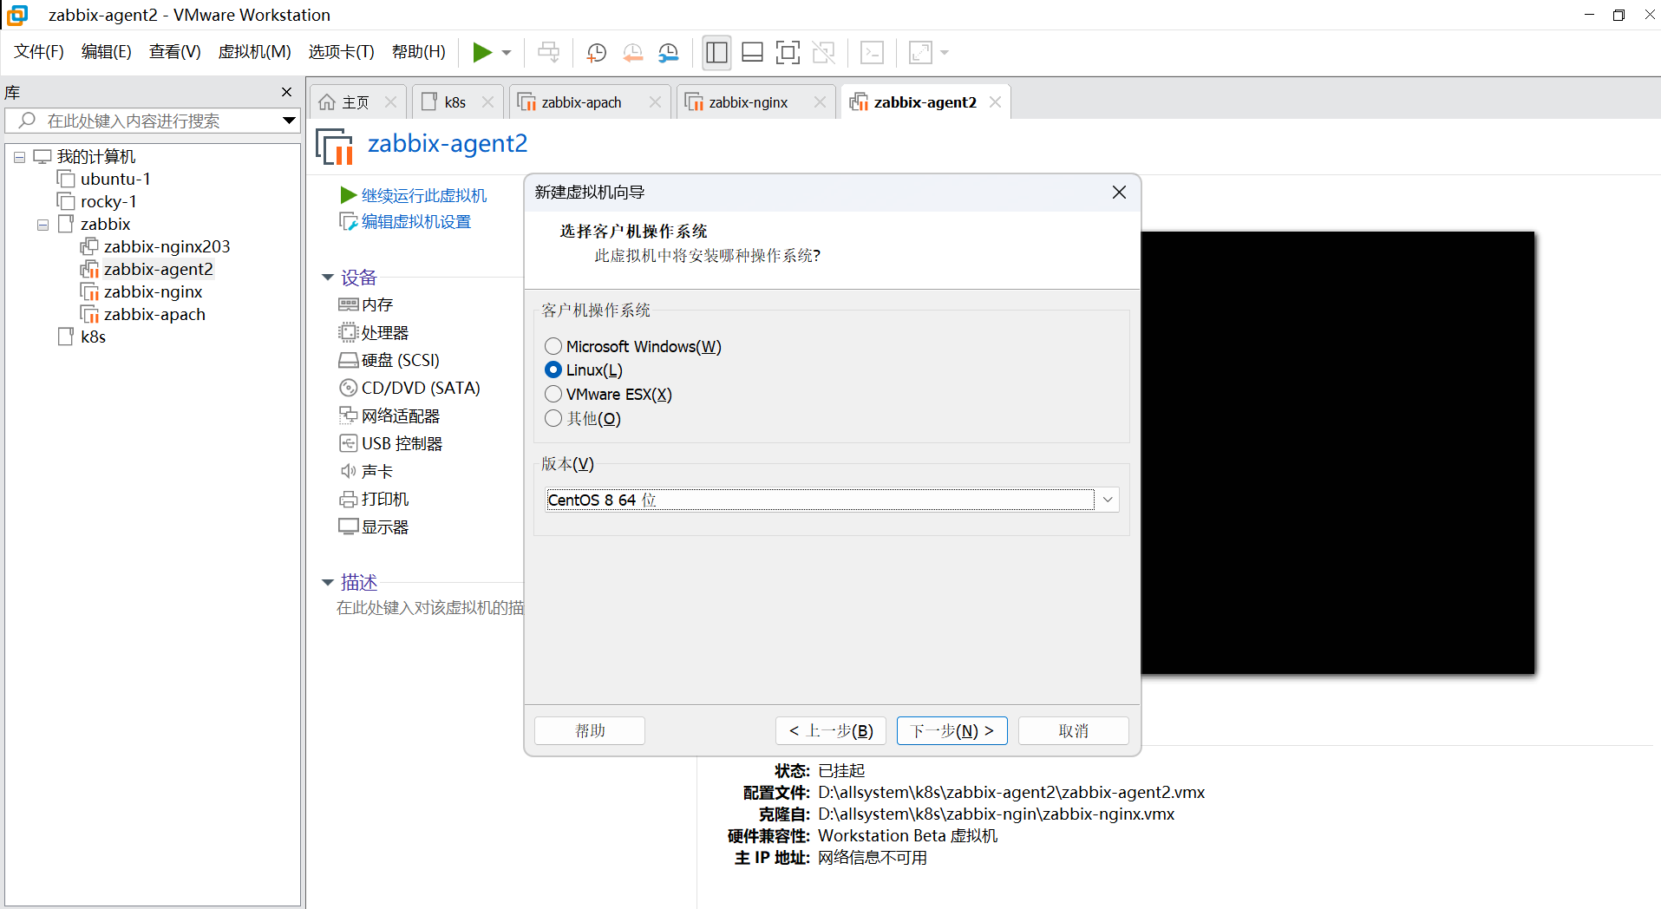Image resolution: width=1661 pixels, height=909 pixels.
Task: Close the zabbix-apach tab
Action: point(655,102)
